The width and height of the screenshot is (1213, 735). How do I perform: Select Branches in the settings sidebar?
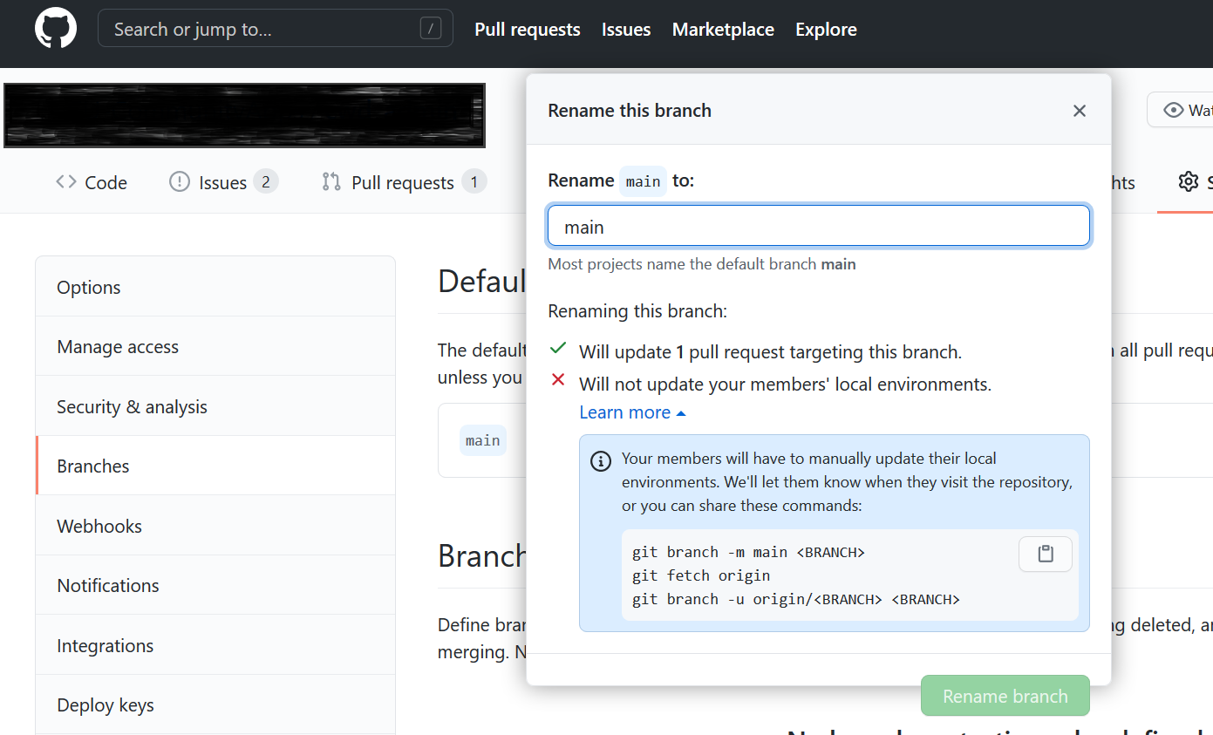coord(92,466)
